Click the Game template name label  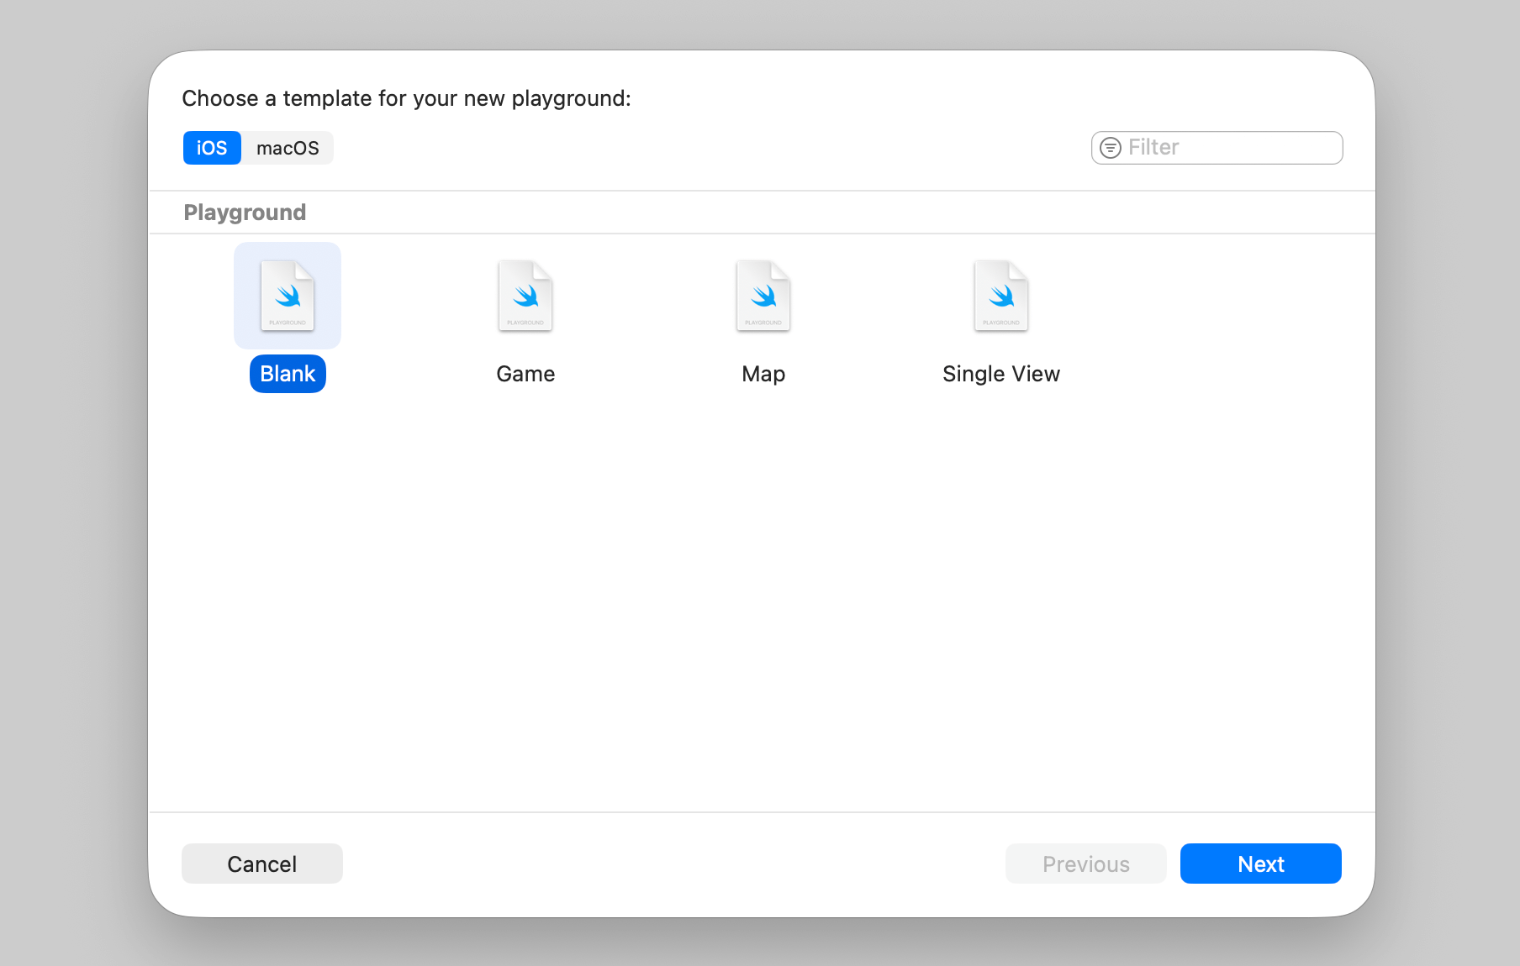point(525,374)
